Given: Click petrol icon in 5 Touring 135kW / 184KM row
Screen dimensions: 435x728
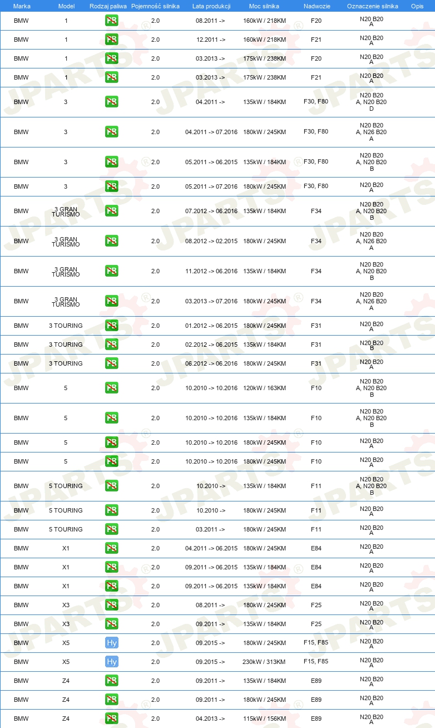Looking at the screenshot, I should pos(112,486).
